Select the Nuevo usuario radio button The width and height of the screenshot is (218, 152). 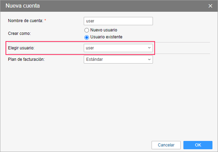[x=87, y=30]
